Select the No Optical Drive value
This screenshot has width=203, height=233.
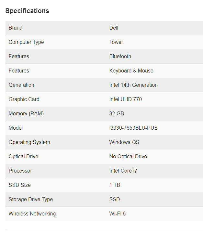pos(128,156)
